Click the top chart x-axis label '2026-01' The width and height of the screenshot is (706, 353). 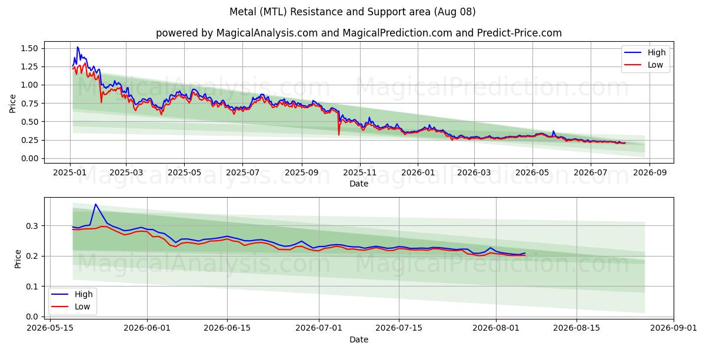[x=418, y=172]
